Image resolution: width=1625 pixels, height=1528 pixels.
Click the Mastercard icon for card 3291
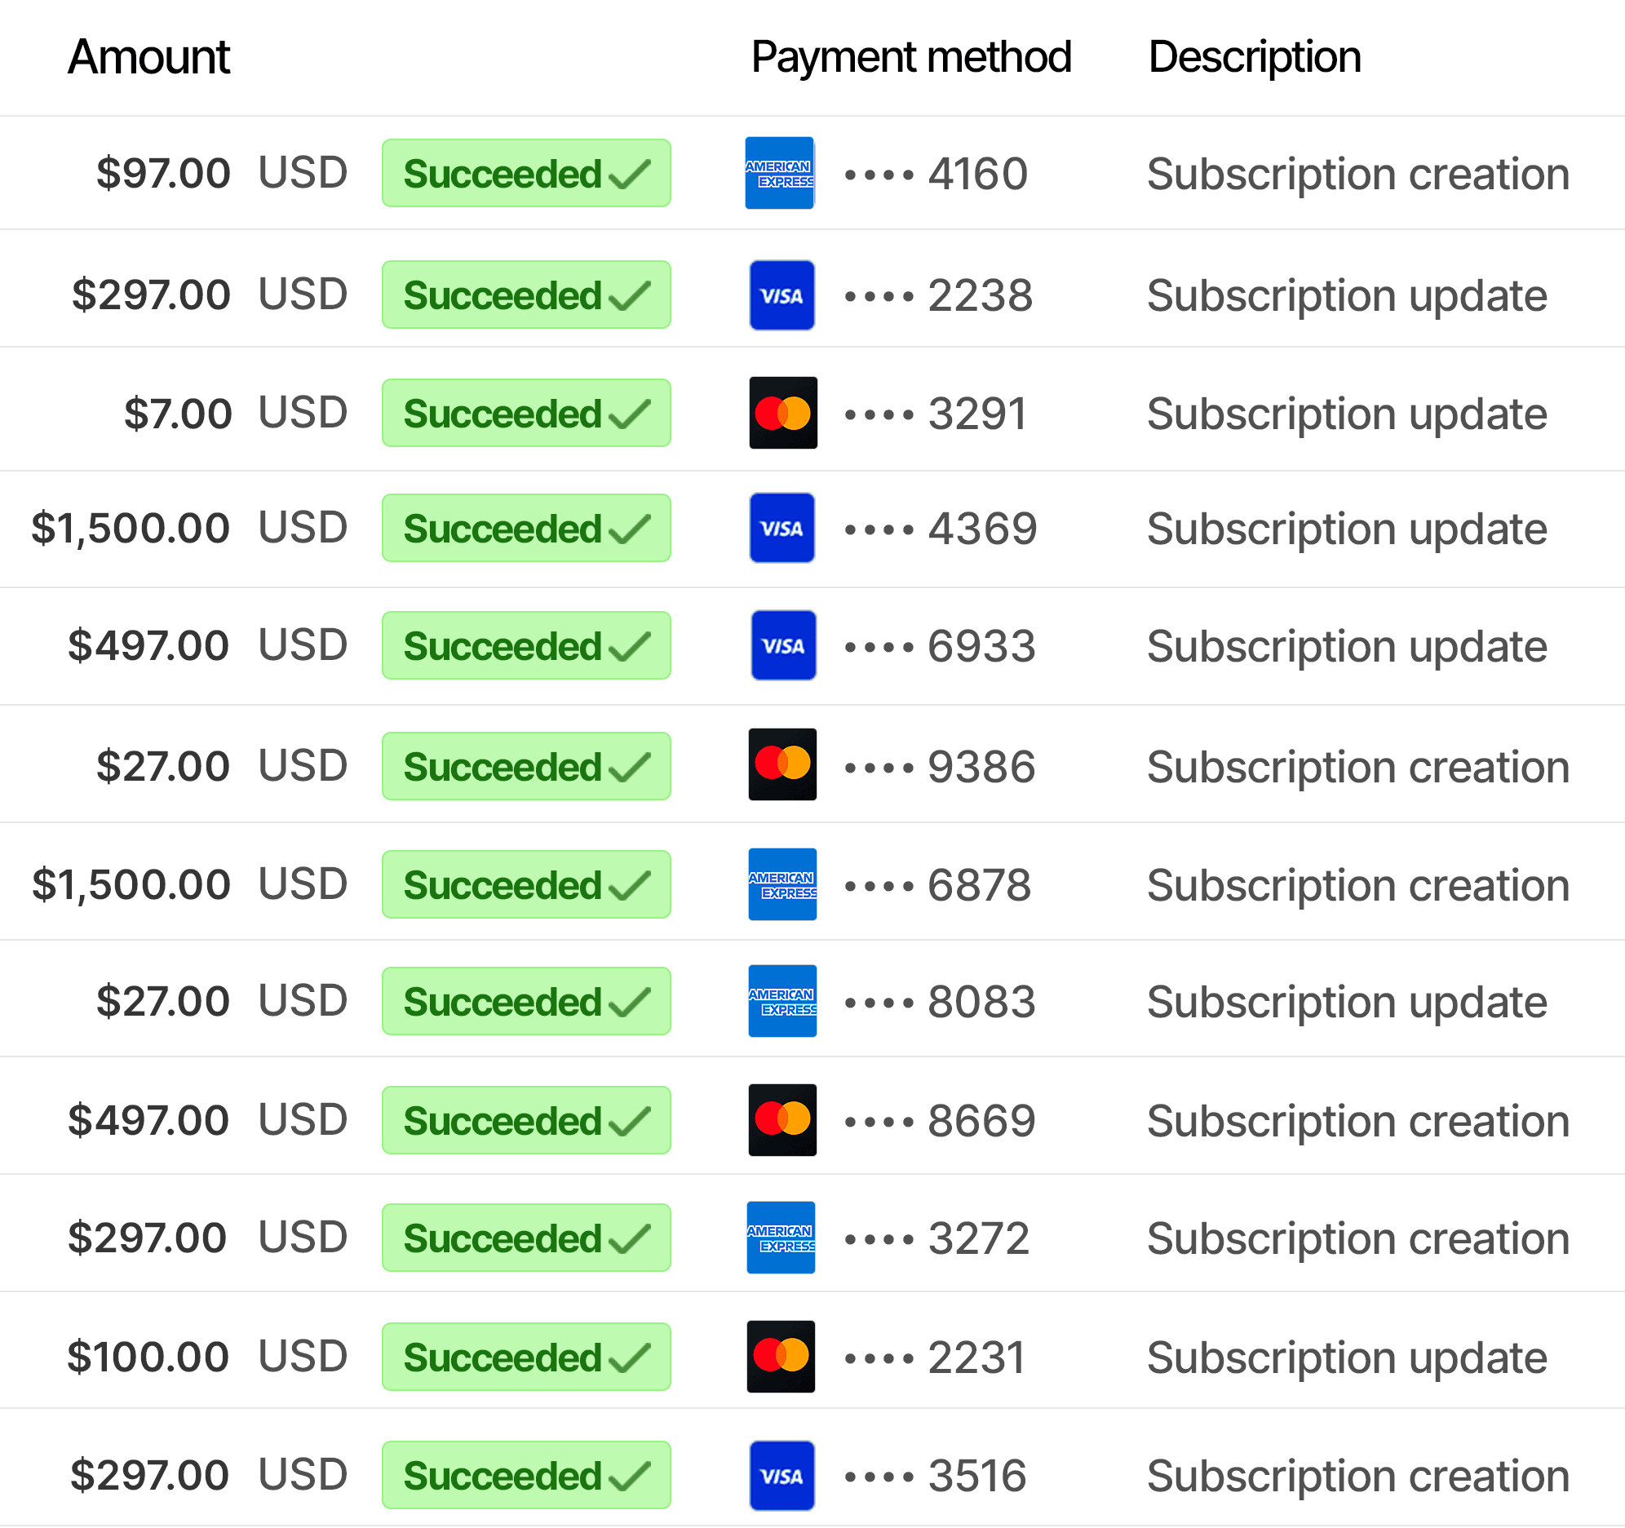click(x=782, y=413)
